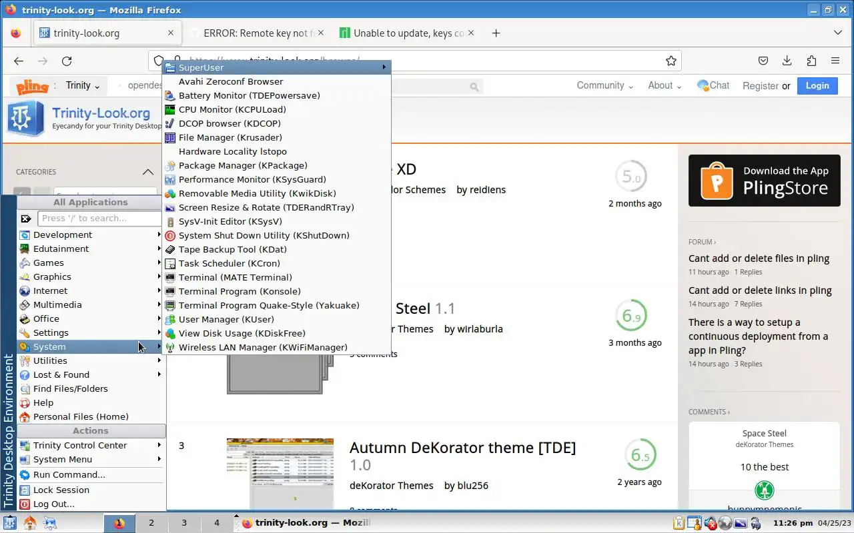Open Help from the TDE menu
This screenshot has width=854, height=533.
91,402
